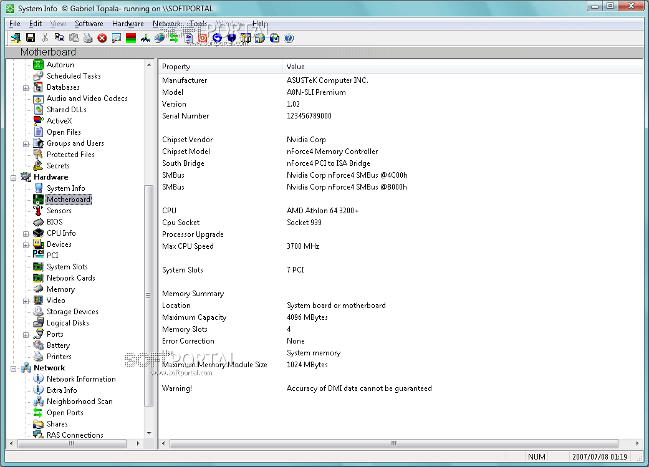This screenshot has width=649, height=467.
Task: Click the Battery icon in the tree
Action: [x=38, y=345]
